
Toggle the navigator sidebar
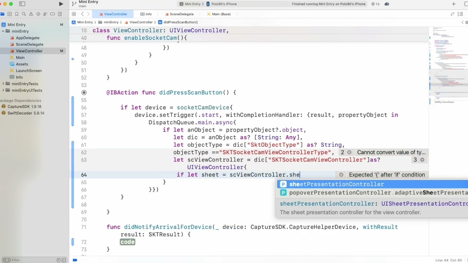point(22,4)
